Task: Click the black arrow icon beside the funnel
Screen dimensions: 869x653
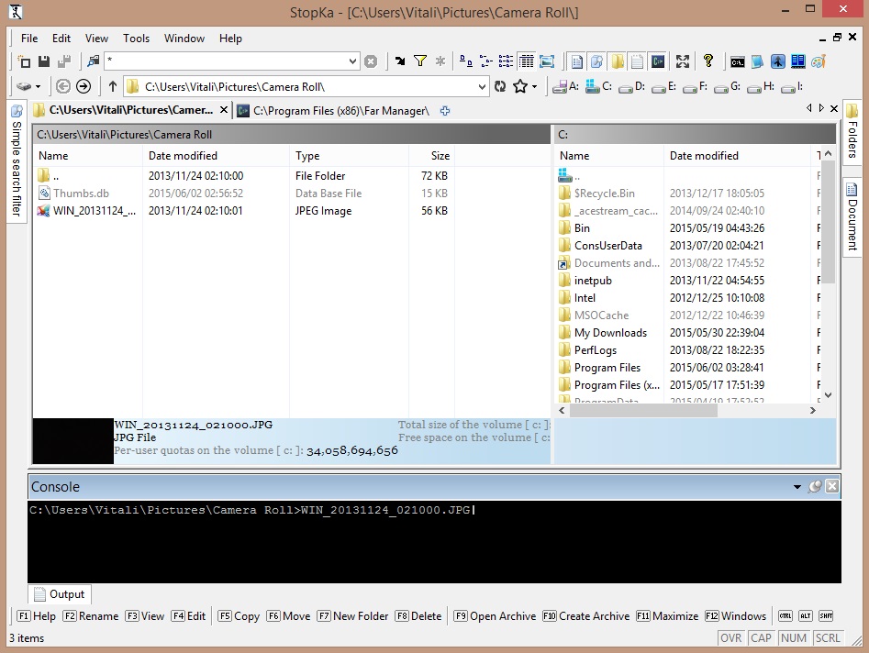Action: (399, 61)
